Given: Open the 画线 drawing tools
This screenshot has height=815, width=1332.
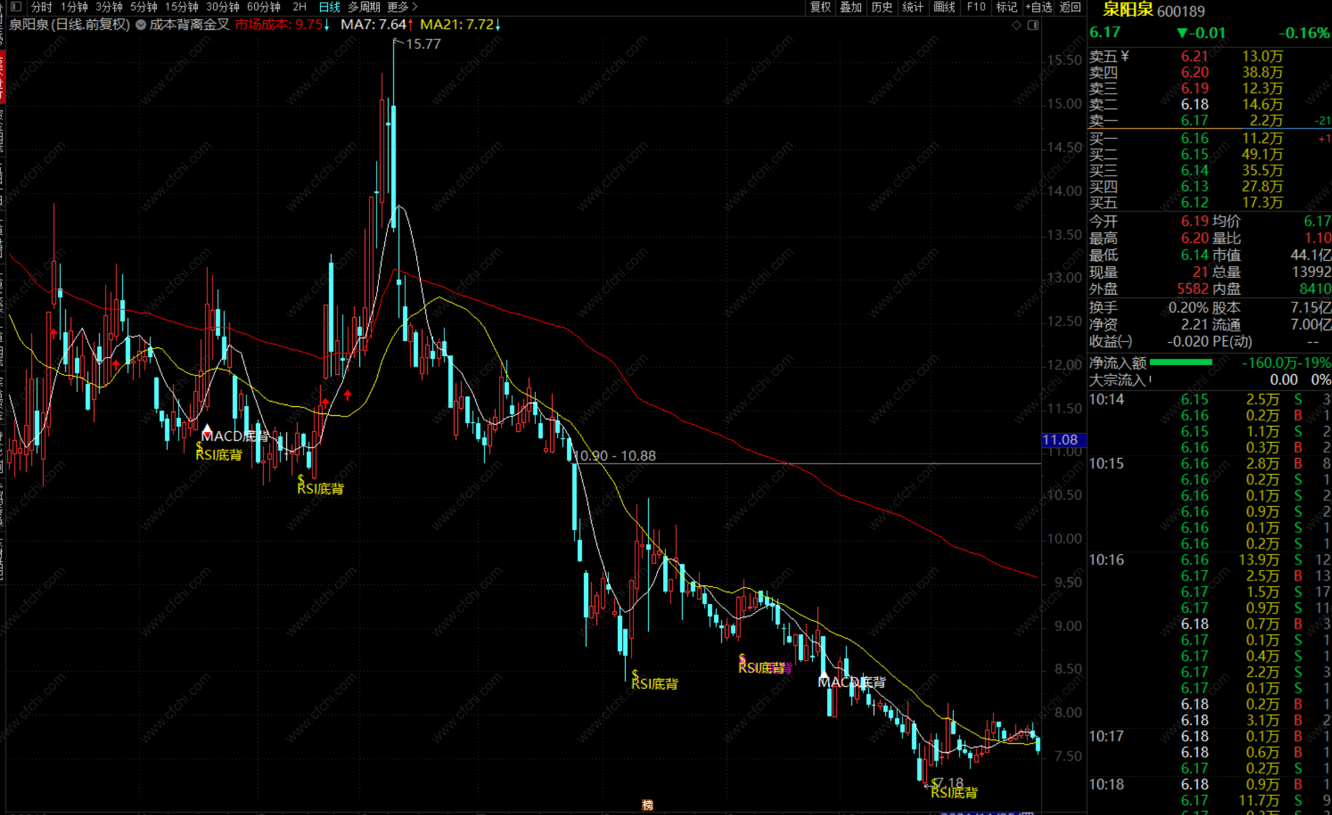Looking at the screenshot, I should [x=944, y=7].
